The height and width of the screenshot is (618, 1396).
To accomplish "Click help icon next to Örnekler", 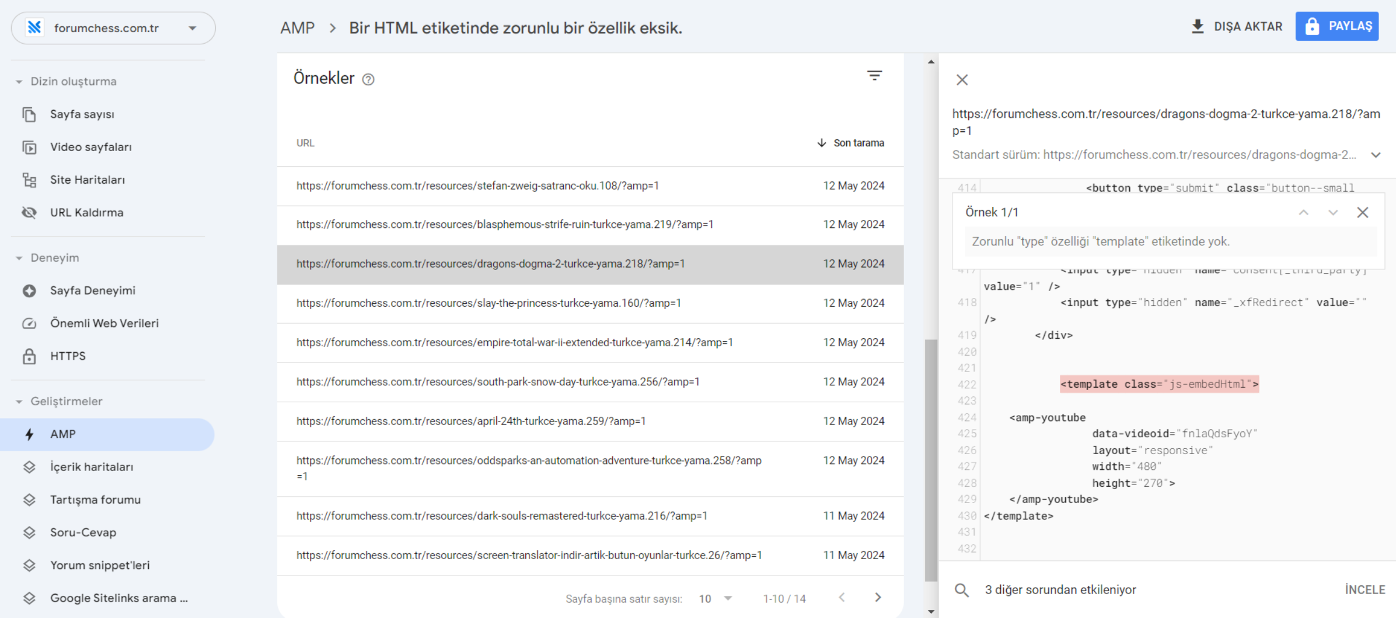I will coord(368,79).
